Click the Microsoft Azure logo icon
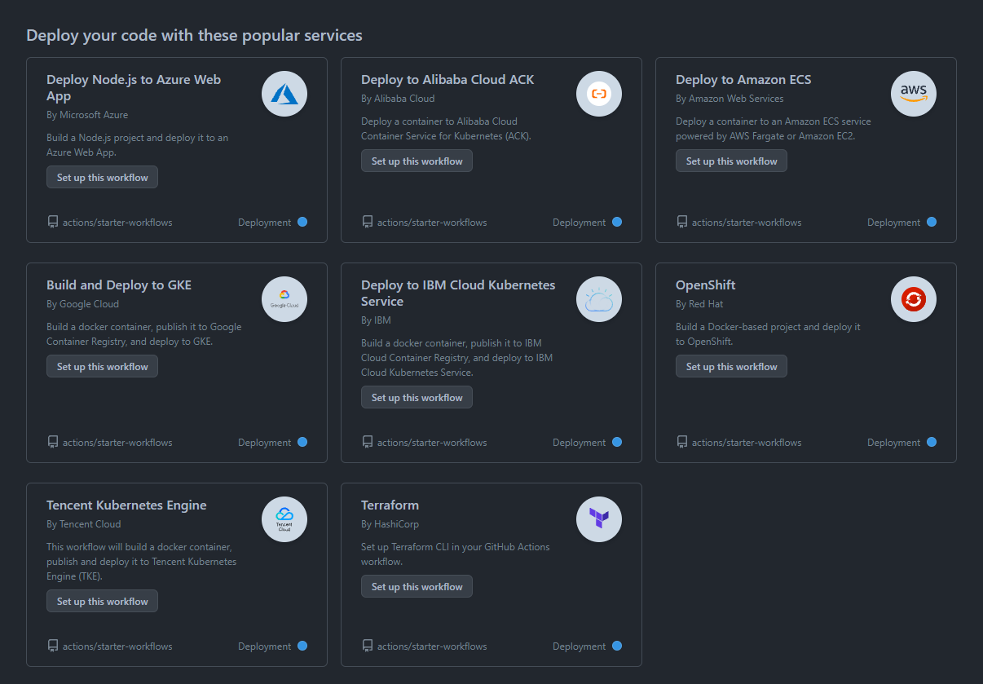This screenshot has height=684, width=983. [284, 94]
